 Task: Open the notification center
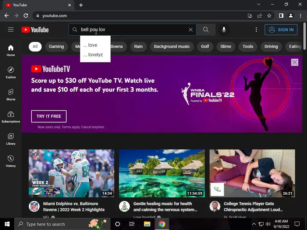click(297, 224)
